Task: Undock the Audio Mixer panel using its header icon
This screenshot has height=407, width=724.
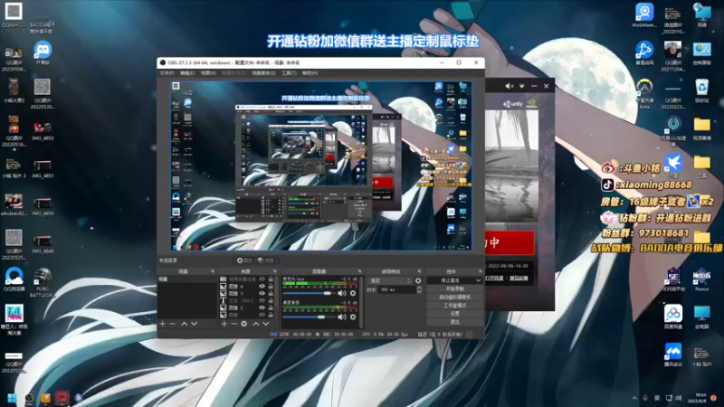Action: 359,271
